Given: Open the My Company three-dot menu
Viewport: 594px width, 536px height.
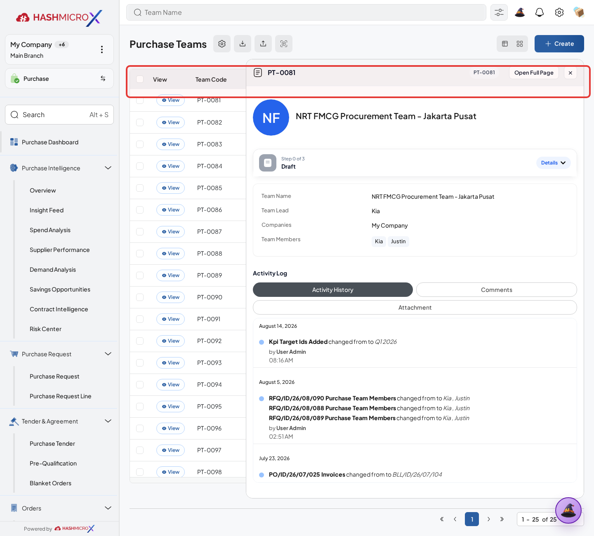Looking at the screenshot, I should pyautogui.click(x=102, y=49).
